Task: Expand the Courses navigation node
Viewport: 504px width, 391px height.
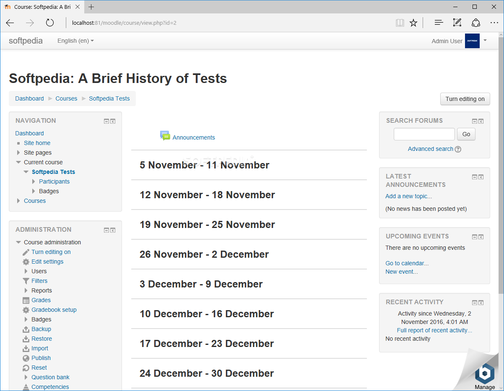Action: click(18, 201)
